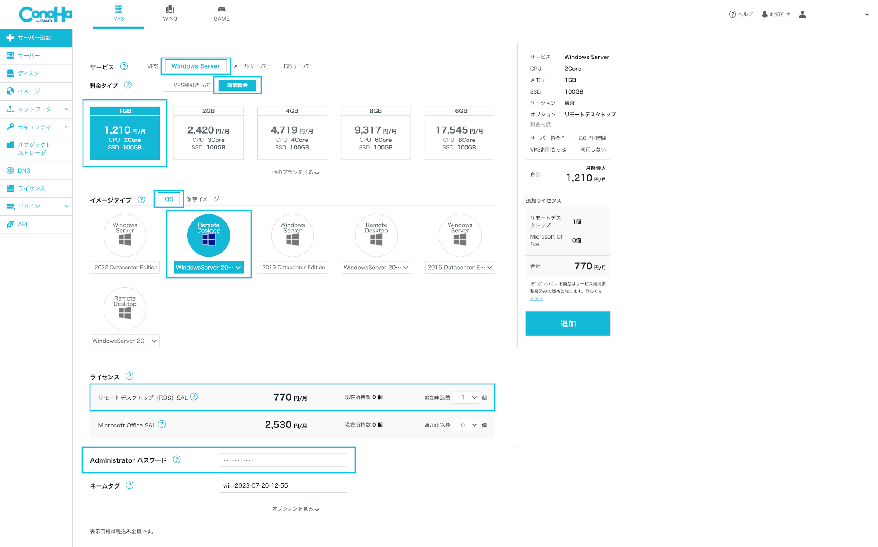Click the こちら link
The height and width of the screenshot is (547, 878).
click(536, 298)
